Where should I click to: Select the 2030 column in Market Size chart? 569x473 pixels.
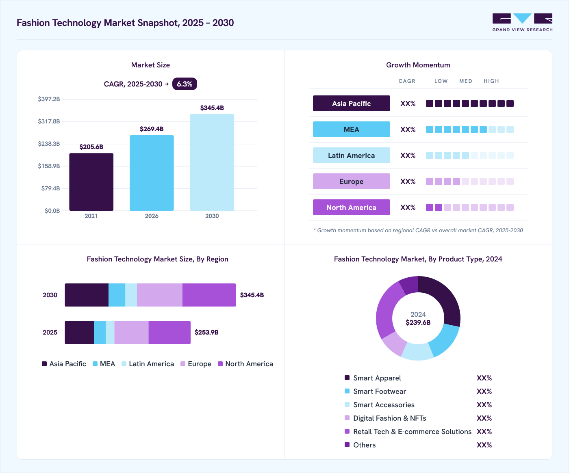(212, 162)
